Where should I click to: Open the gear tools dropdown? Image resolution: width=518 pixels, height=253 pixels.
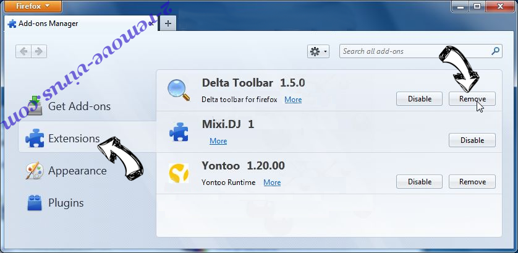(x=318, y=51)
